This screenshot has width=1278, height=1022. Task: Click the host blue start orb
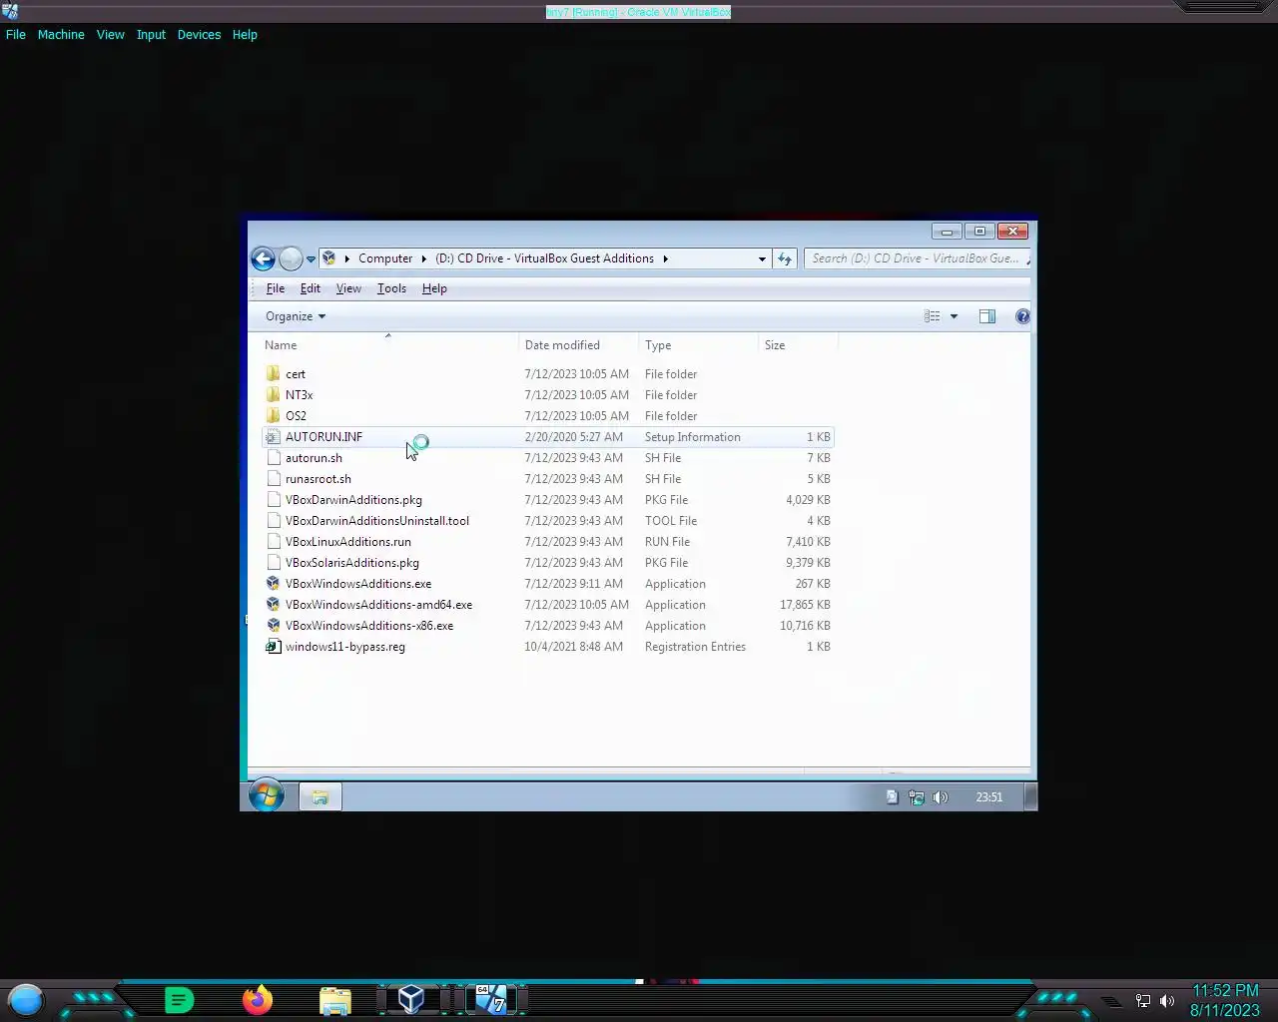26,999
